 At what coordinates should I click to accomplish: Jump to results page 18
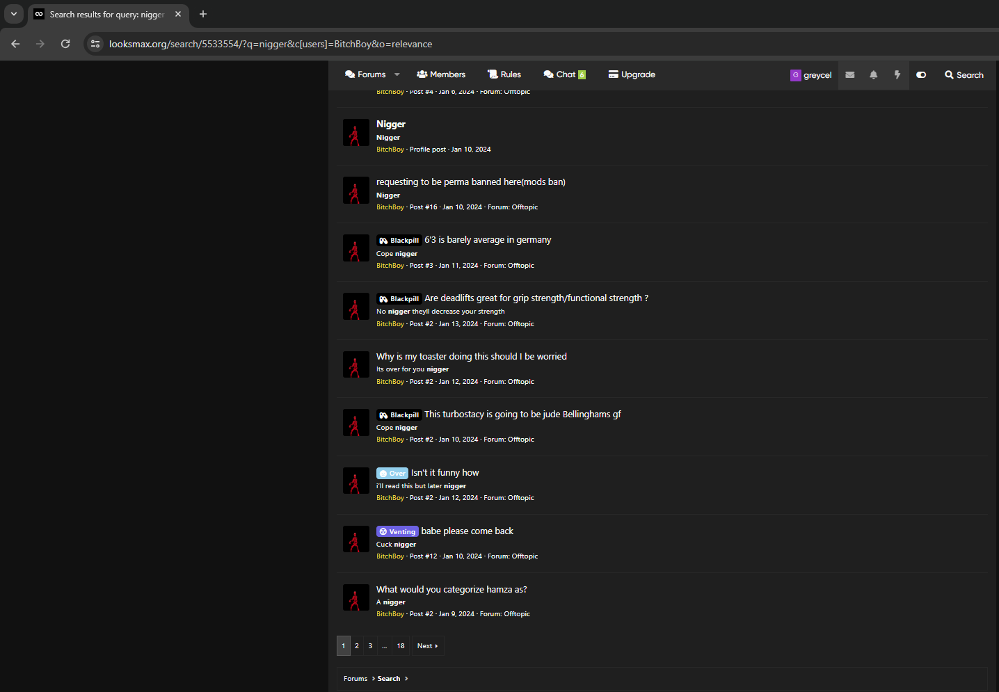[401, 646]
